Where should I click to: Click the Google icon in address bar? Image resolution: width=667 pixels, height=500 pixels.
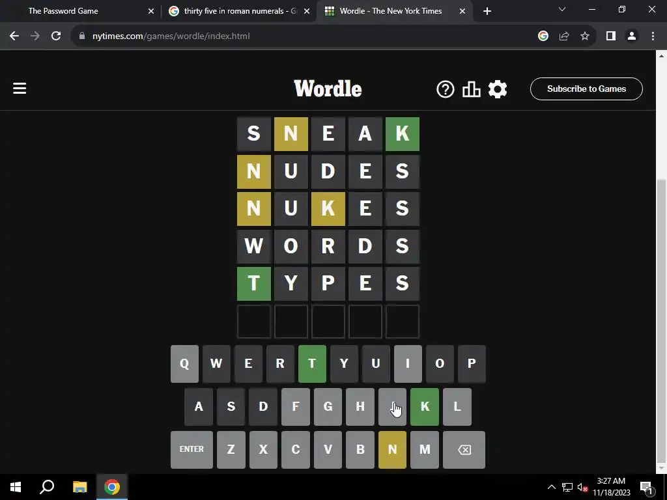tap(543, 36)
